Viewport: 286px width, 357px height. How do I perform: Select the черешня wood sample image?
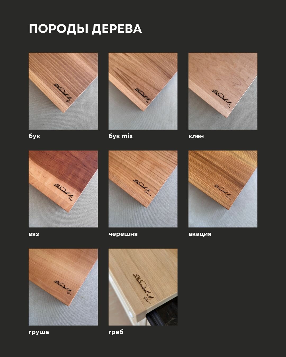coord(143,189)
